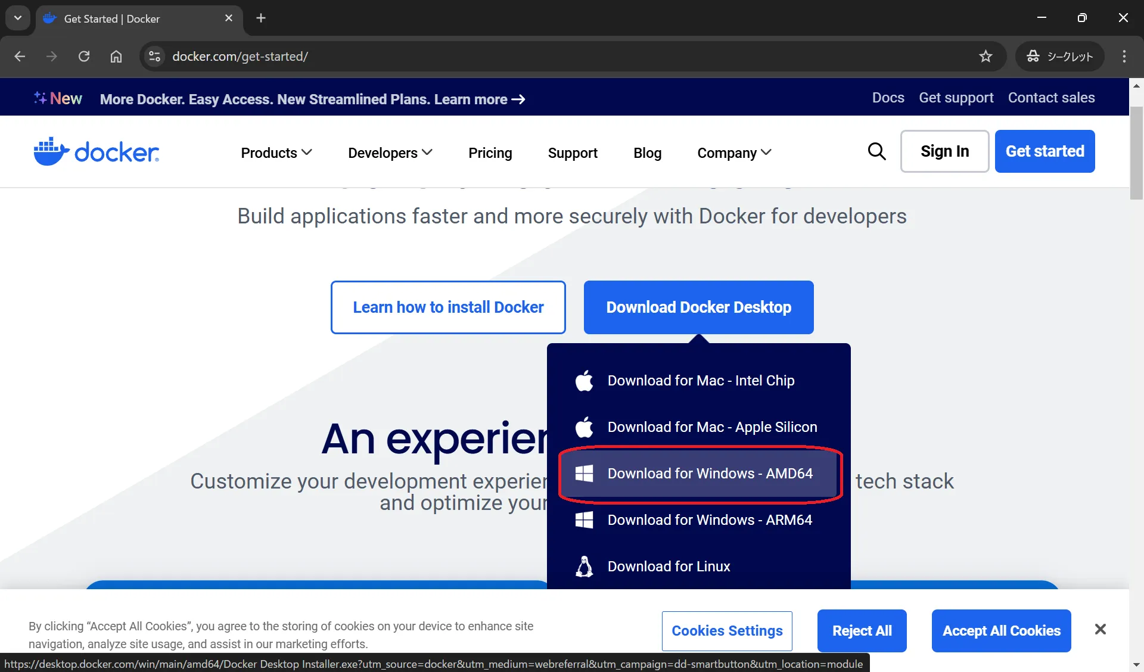Screen dimensions: 1144x672
Task: Click Learn how to install Docker
Action: [x=448, y=307]
